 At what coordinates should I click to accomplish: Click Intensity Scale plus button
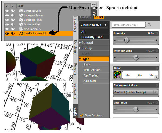pos(156,57)
